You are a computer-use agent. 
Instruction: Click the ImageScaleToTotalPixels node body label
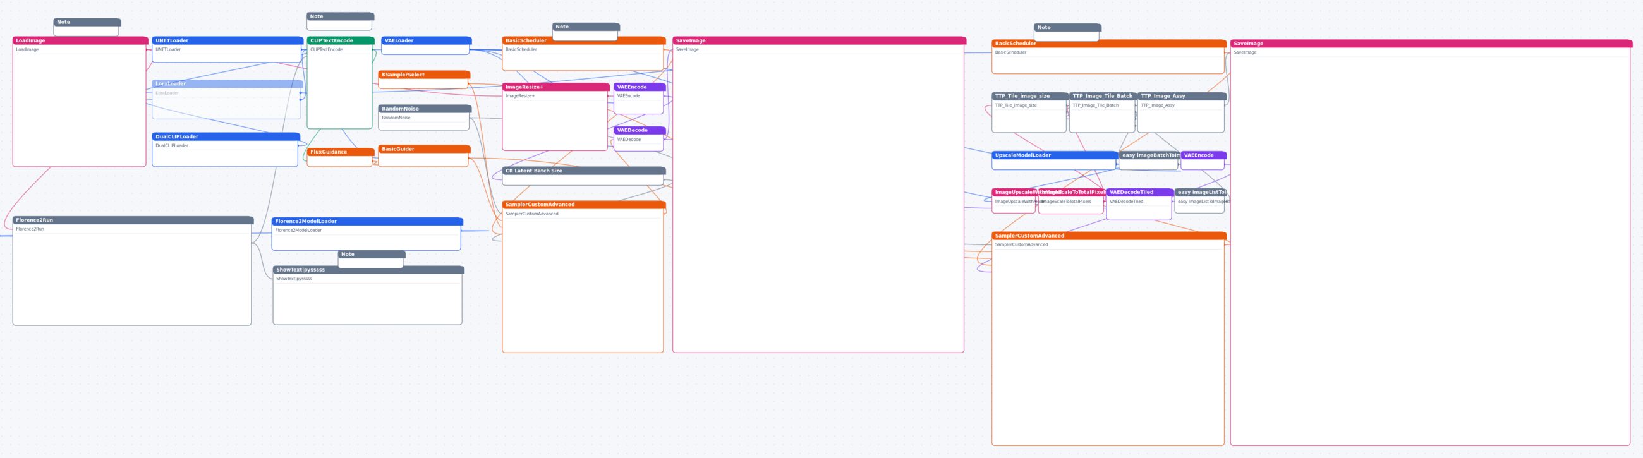click(1067, 202)
